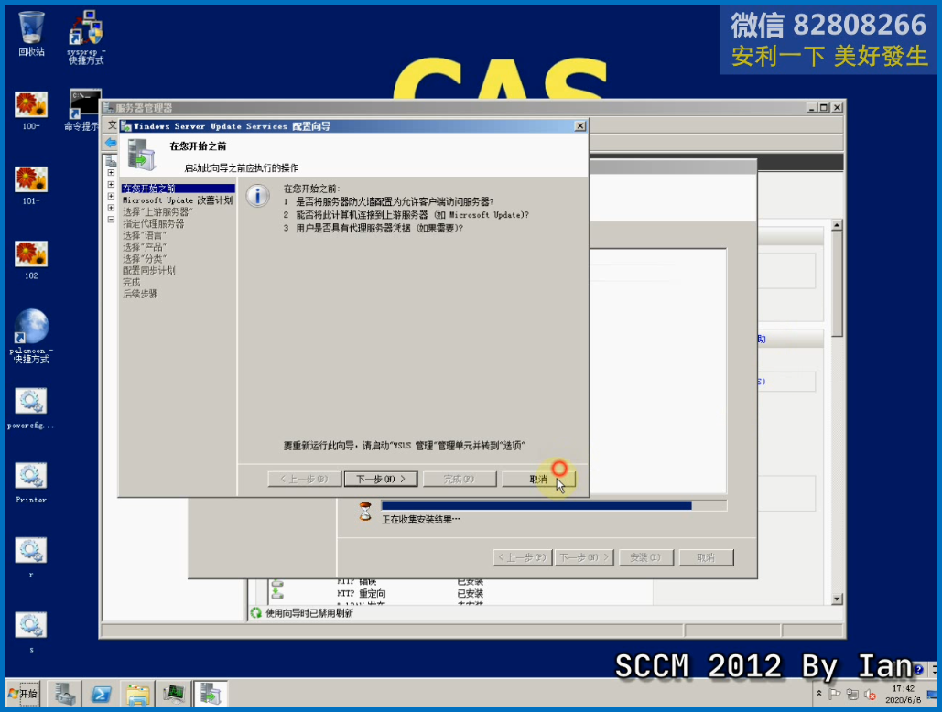This screenshot has width=942, height=712.
Task: Launch Windows PowerShell from the taskbar
Action: [x=101, y=694]
